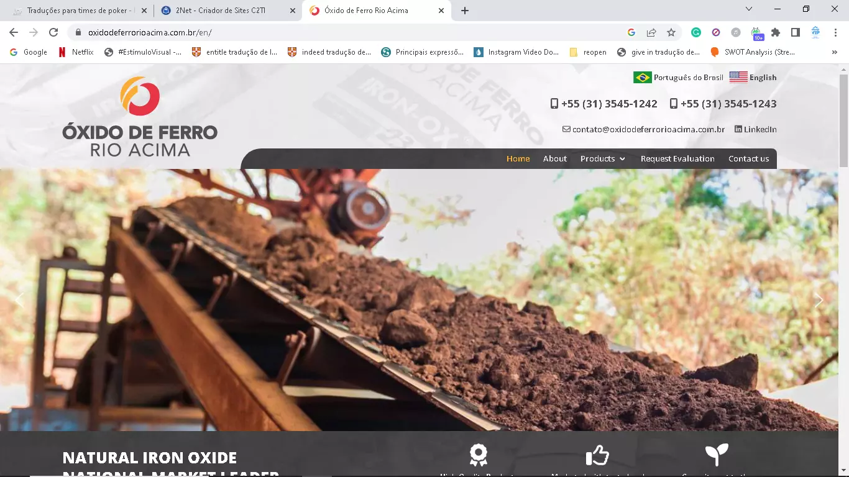This screenshot has height=477, width=849.
Task: Expand the Products menu chevron
Action: (622, 159)
